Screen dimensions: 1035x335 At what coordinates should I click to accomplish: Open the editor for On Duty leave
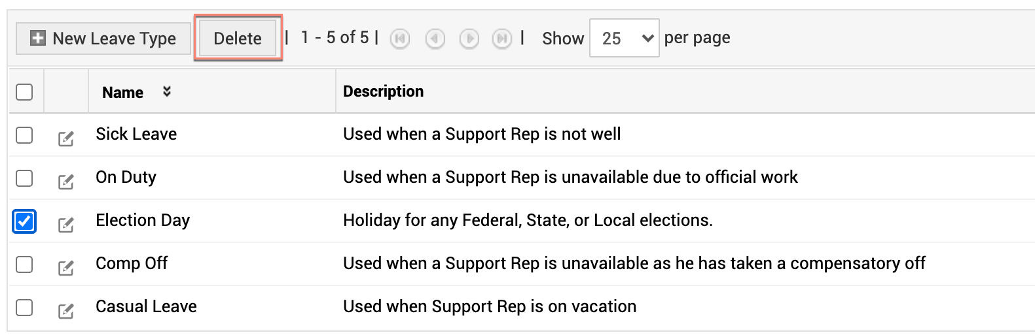point(65,182)
